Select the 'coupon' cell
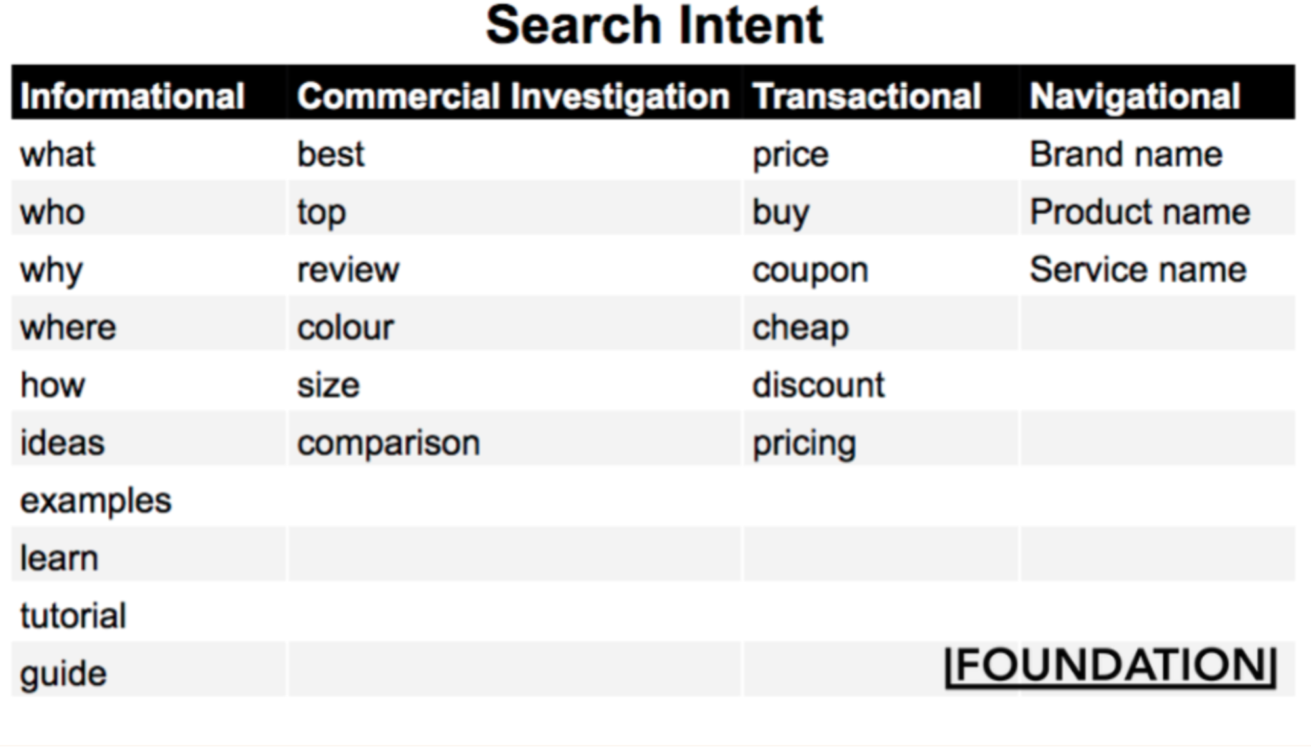 (x=810, y=270)
